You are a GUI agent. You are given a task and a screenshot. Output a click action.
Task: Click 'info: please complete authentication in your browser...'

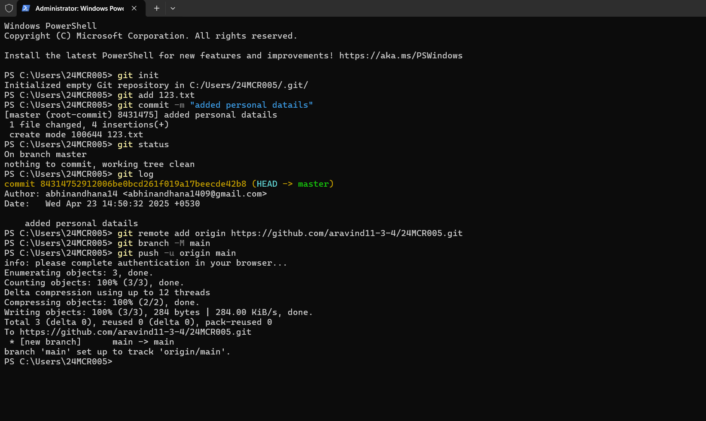click(x=146, y=263)
